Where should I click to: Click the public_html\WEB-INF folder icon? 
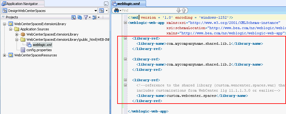23,40
